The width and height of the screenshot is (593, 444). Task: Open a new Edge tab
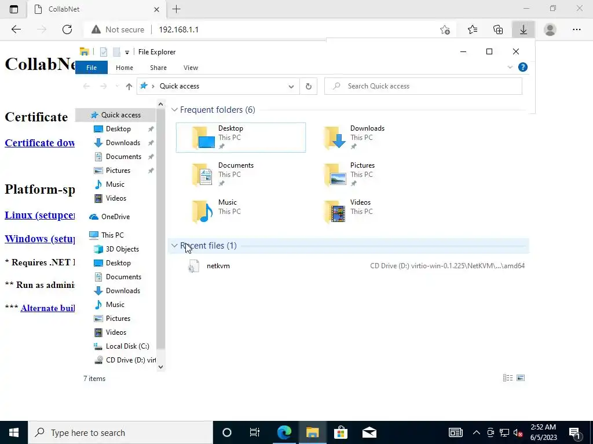click(x=176, y=9)
